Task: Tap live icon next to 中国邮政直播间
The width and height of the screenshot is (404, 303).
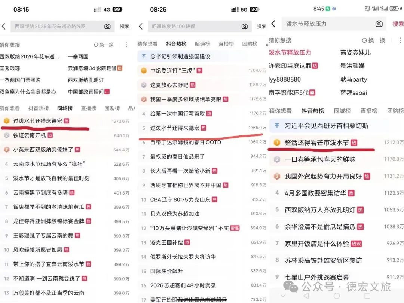Action: point(107,92)
